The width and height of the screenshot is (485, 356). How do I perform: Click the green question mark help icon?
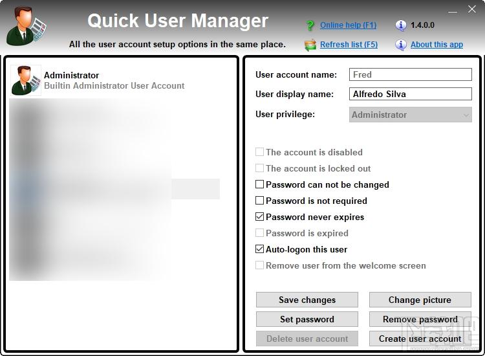[x=310, y=25]
